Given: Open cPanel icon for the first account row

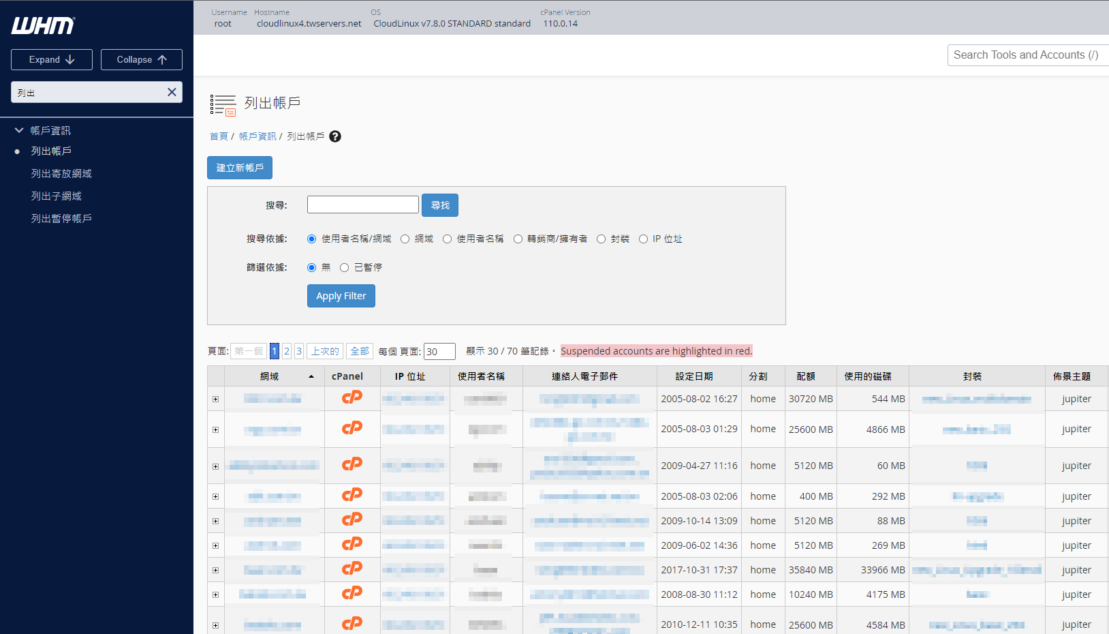Looking at the screenshot, I should 352,398.
